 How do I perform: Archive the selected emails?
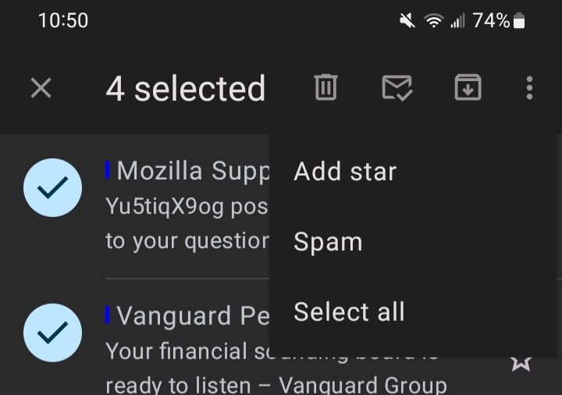point(468,87)
